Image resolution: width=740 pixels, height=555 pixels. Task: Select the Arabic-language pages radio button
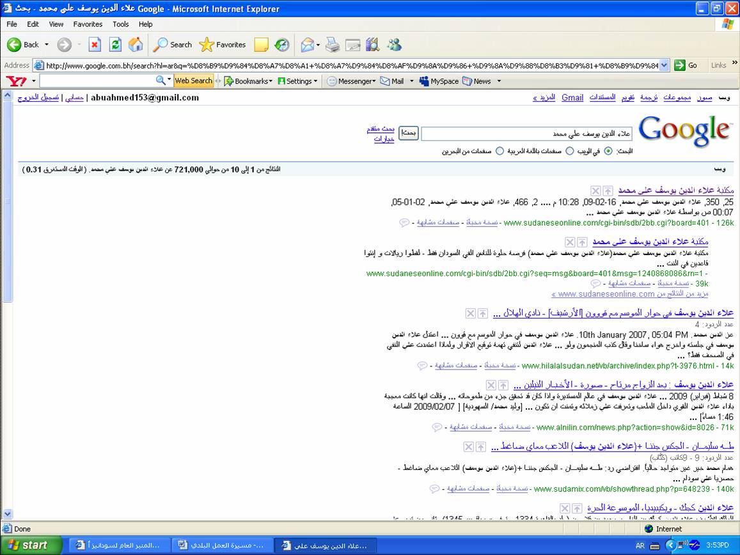click(570, 152)
